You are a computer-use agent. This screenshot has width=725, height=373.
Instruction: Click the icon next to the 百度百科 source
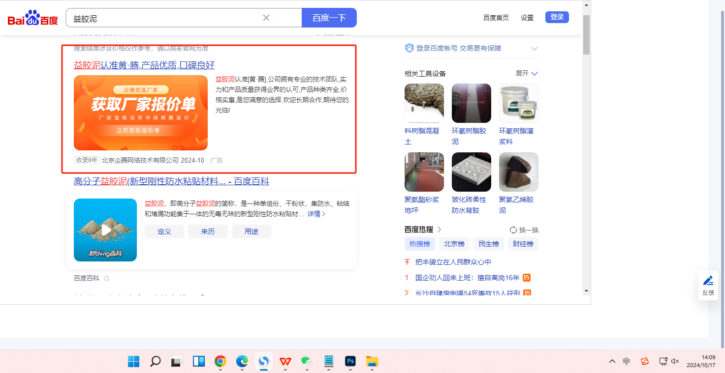tap(106, 278)
